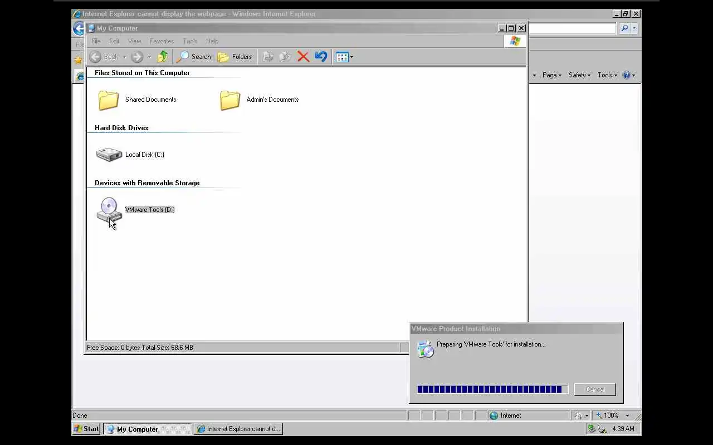Image resolution: width=713 pixels, height=445 pixels.
Task: Click the Internet Explorer title bar icon
Action: [77, 14]
